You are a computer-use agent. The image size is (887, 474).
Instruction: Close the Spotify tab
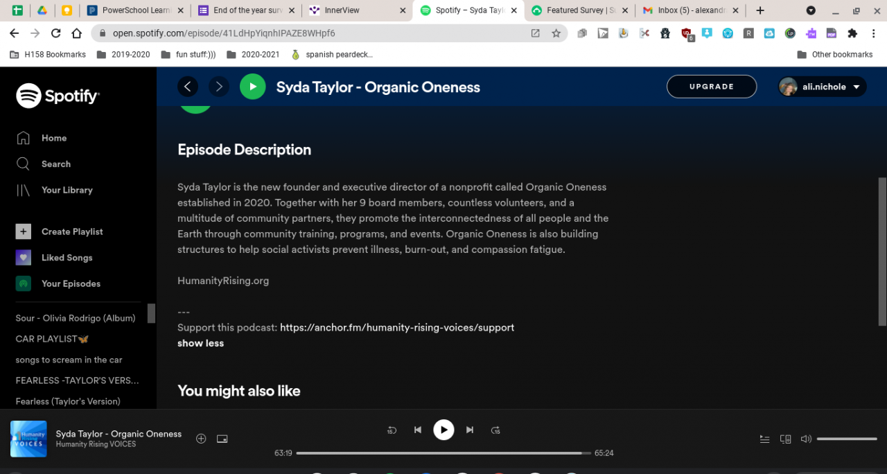[x=514, y=10]
